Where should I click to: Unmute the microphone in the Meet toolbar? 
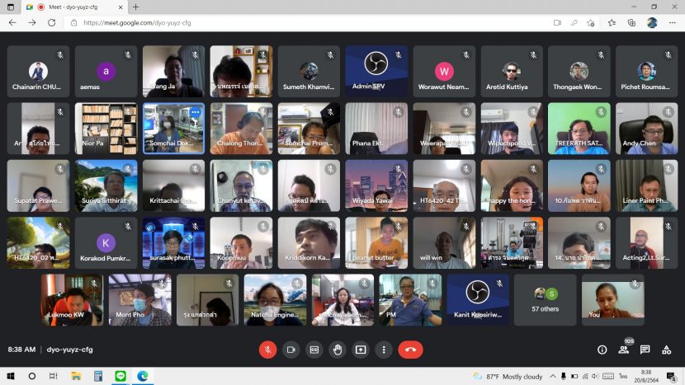click(x=267, y=350)
